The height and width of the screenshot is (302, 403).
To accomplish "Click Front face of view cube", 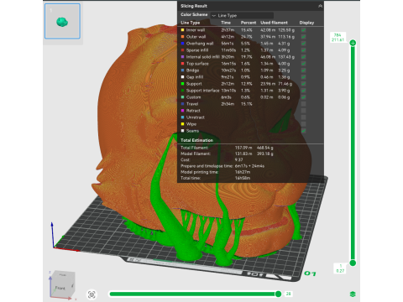I will coord(60,288).
